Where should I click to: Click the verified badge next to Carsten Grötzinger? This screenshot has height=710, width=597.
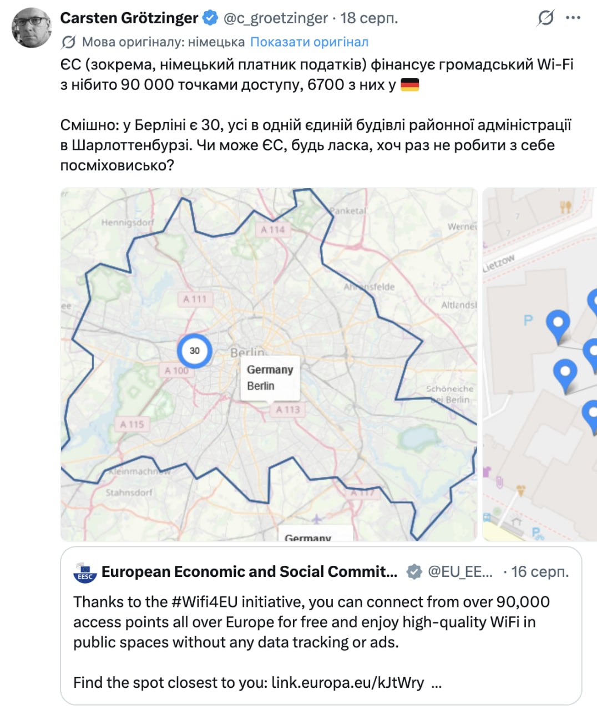pyautogui.click(x=210, y=18)
